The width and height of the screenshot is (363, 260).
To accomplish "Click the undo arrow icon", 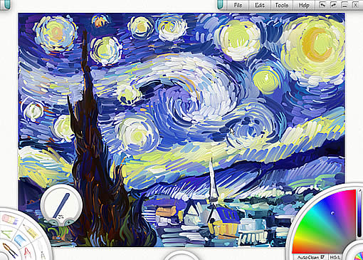I will 322,5.
